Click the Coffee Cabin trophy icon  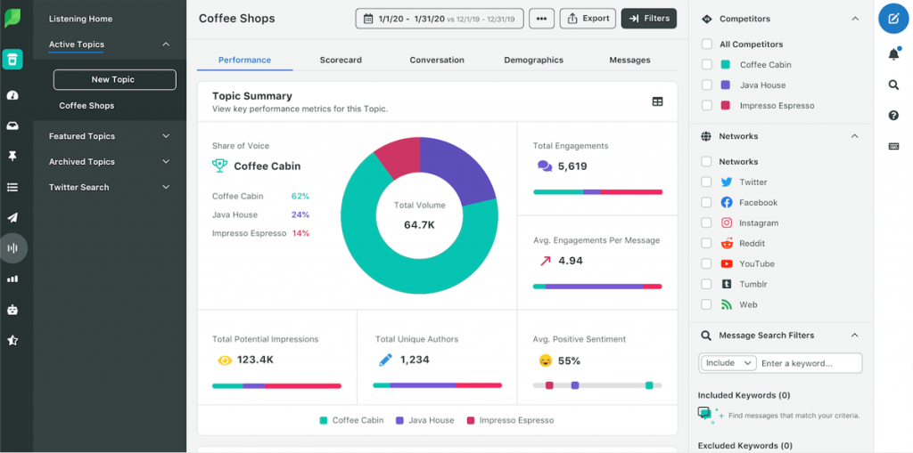pos(219,166)
